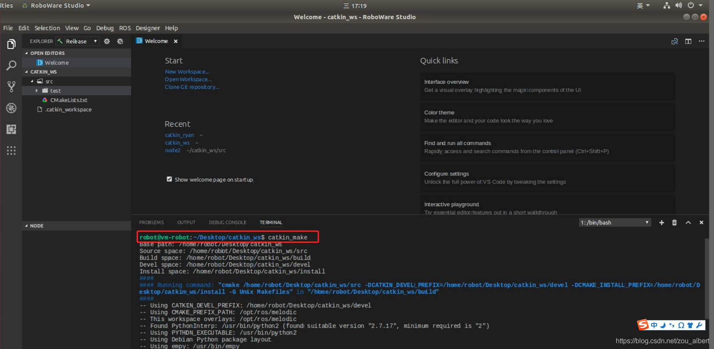714x349 pixels.
Task: Click Interface overview quick link
Action: (547, 86)
